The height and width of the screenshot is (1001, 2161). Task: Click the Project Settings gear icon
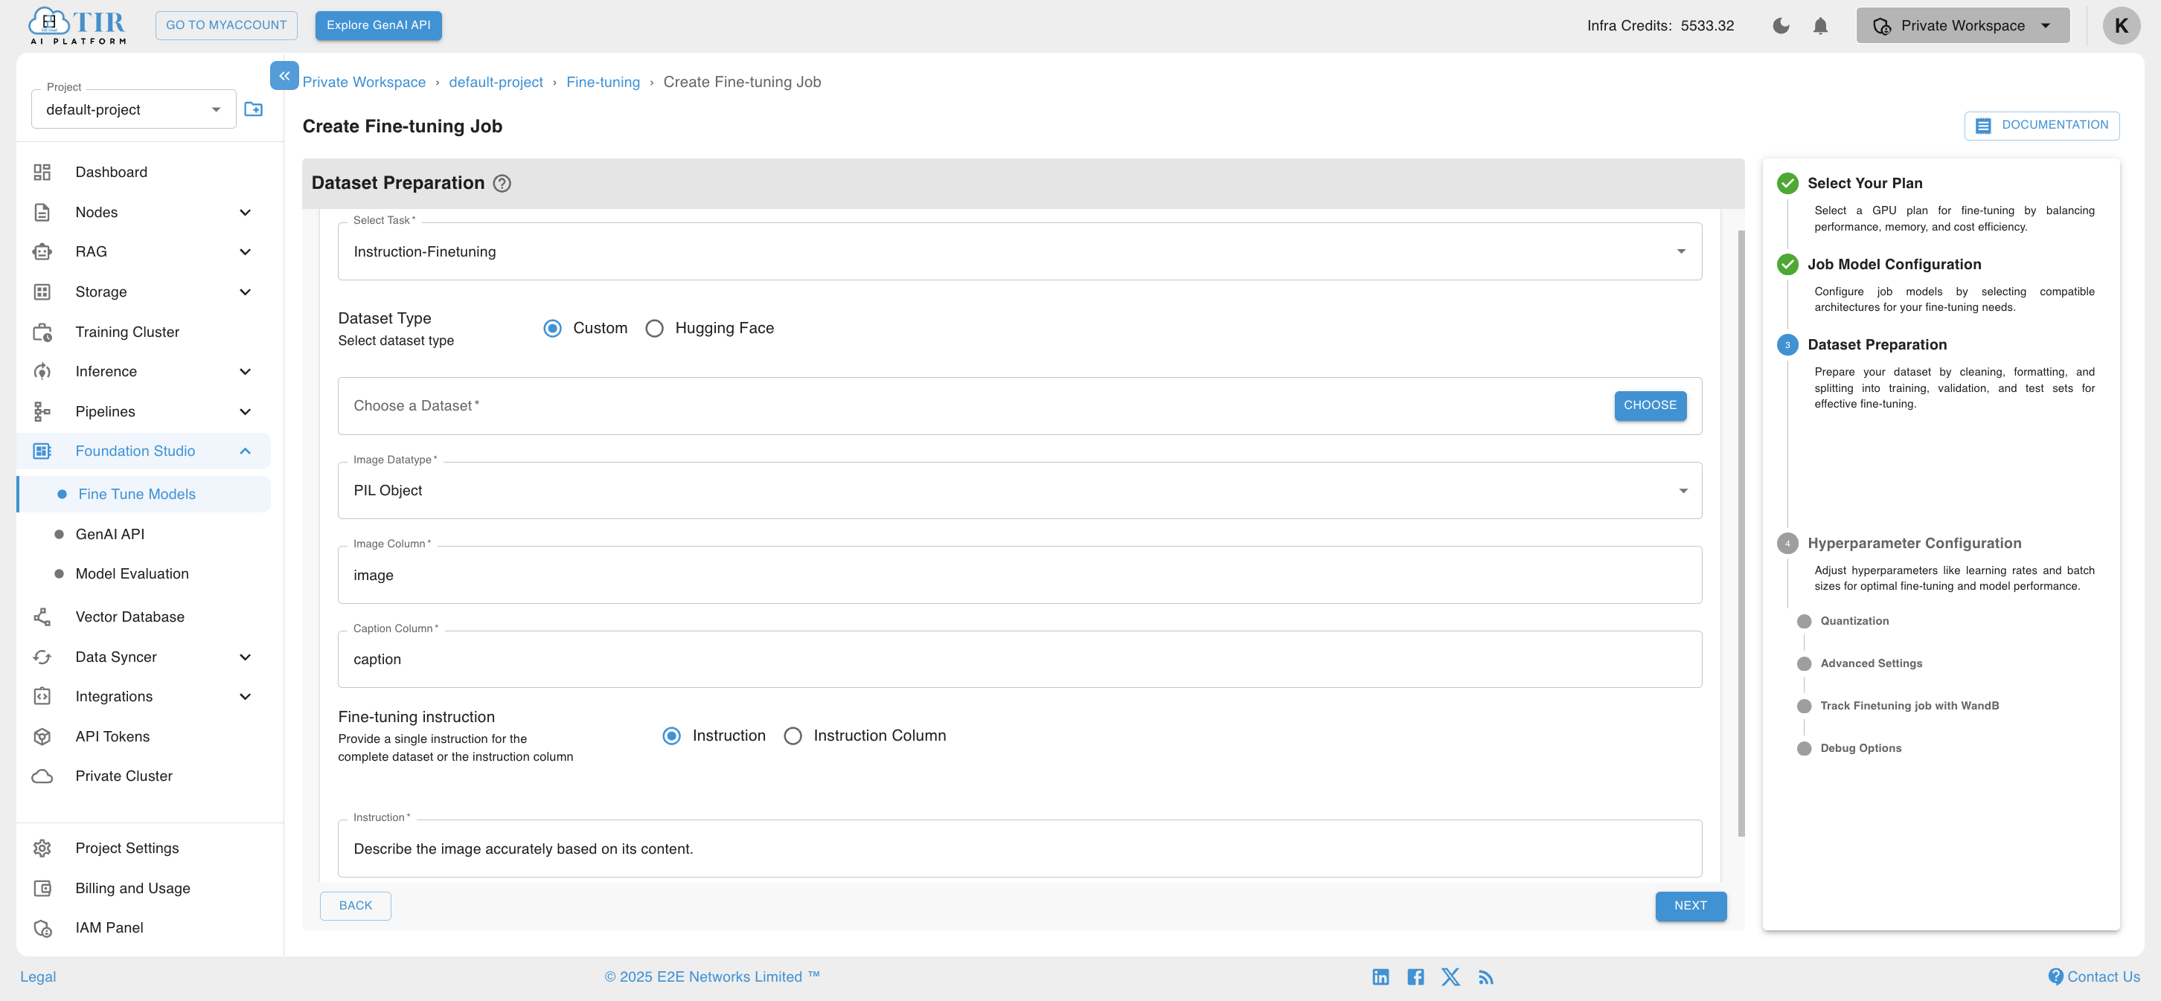click(42, 849)
